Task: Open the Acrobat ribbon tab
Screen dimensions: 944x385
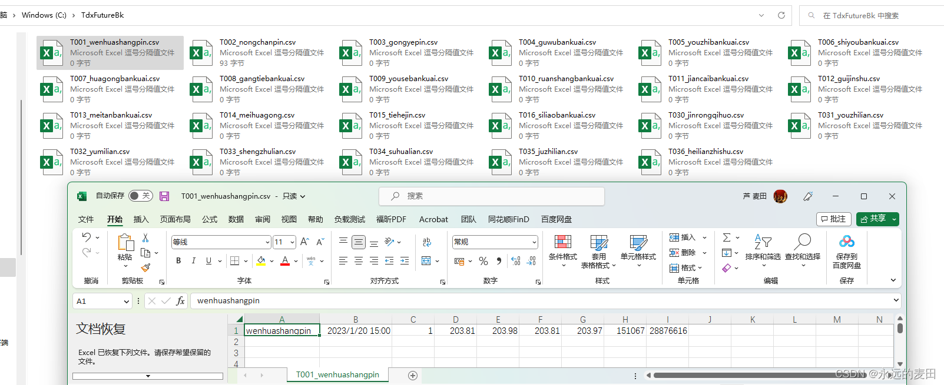Action: [x=433, y=219]
